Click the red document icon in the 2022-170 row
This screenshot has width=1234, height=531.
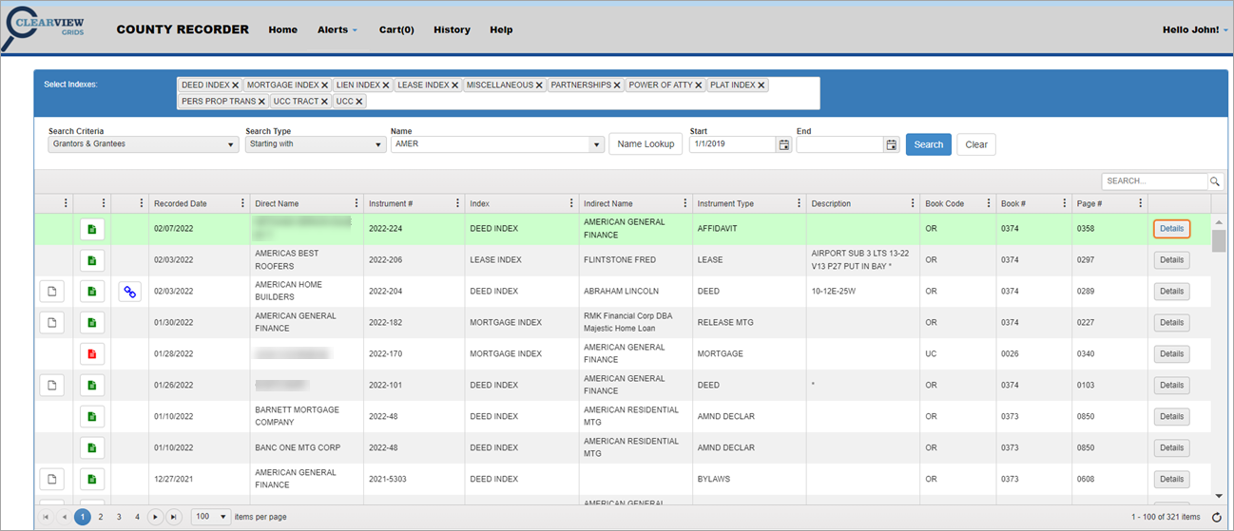[x=92, y=354]
